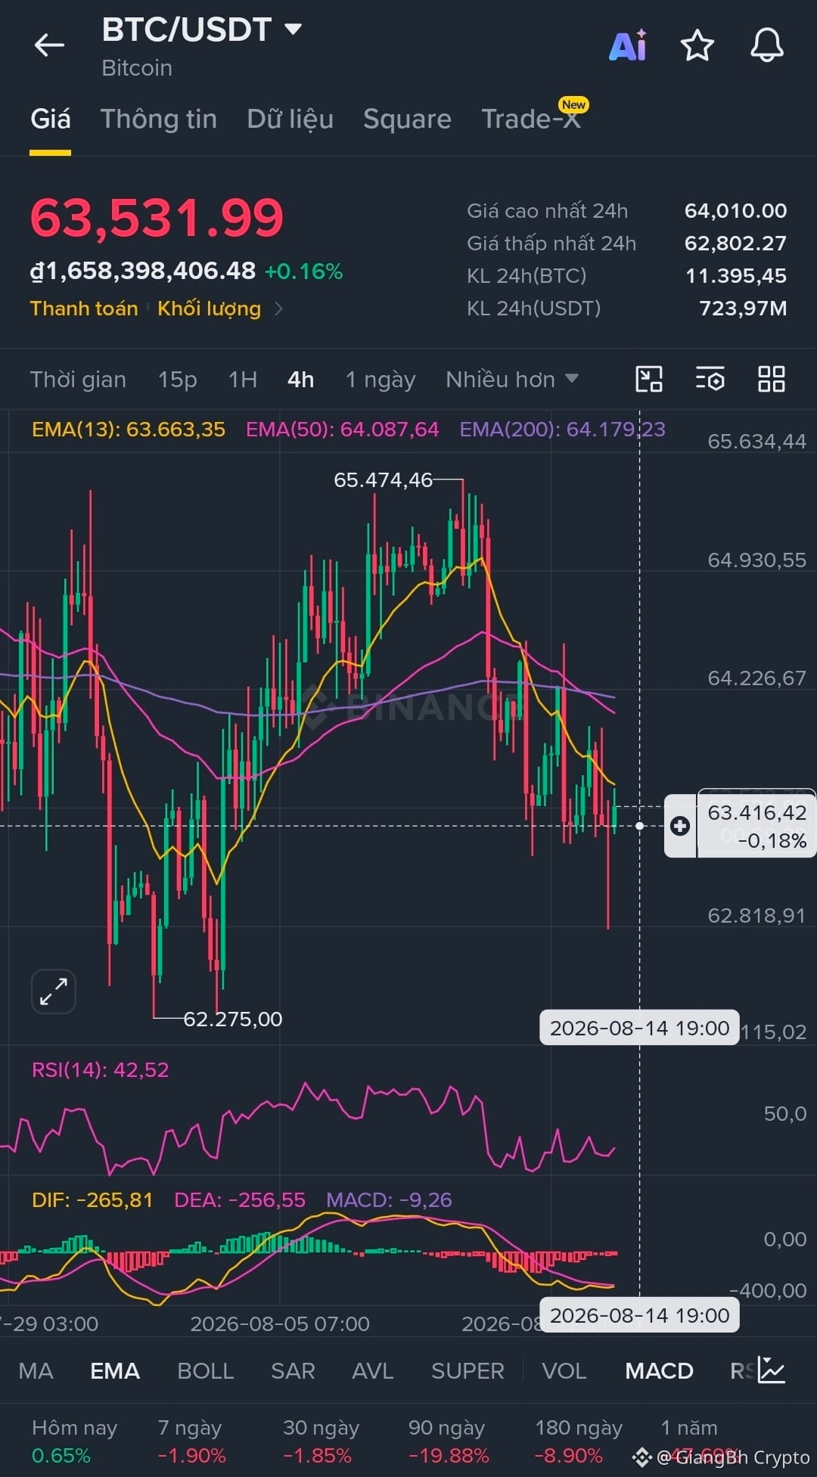
Task: Open the chart drawing tools icon
Action: pos(649,379)
